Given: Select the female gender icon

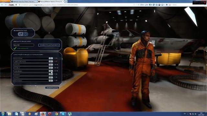Looking at the screenshot, I should 26,34.
